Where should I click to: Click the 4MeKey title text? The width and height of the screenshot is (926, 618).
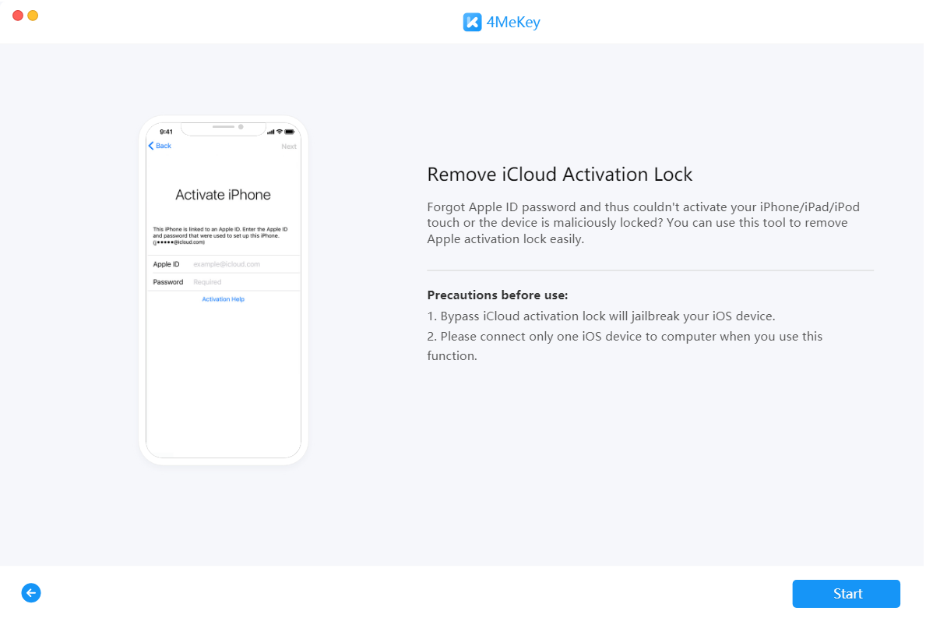(513, 22)
